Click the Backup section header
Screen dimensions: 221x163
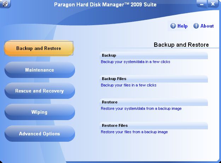(153, 55)
